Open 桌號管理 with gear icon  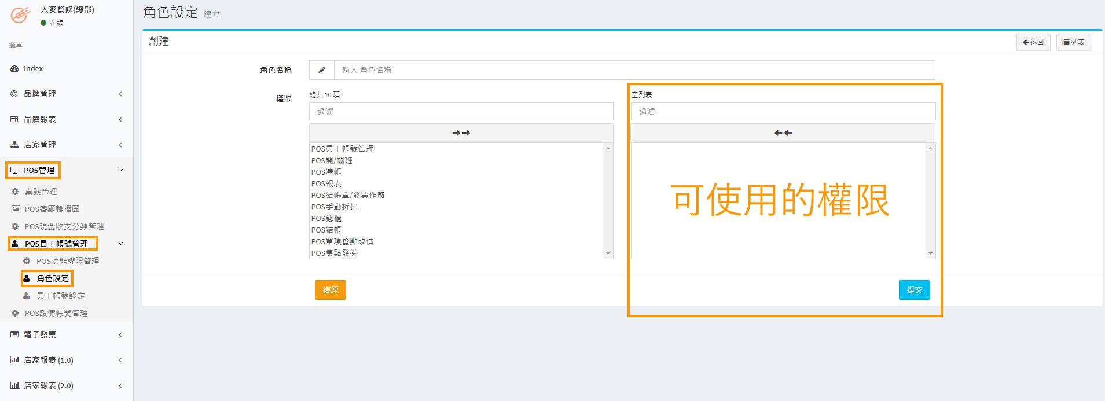[x=41, y=192]
